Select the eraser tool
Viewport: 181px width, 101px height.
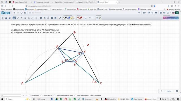click(x=10, y=18)
